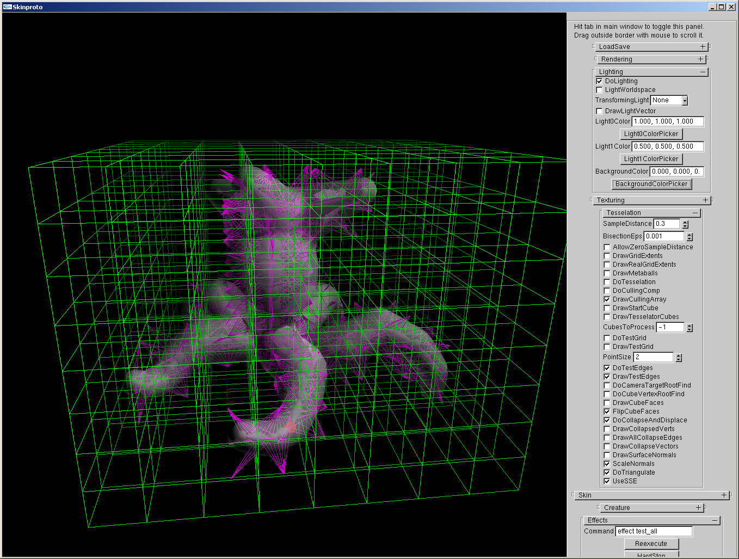Collapse the Effects rollout minus icon

pyautogui.click(x=715, y=520)
